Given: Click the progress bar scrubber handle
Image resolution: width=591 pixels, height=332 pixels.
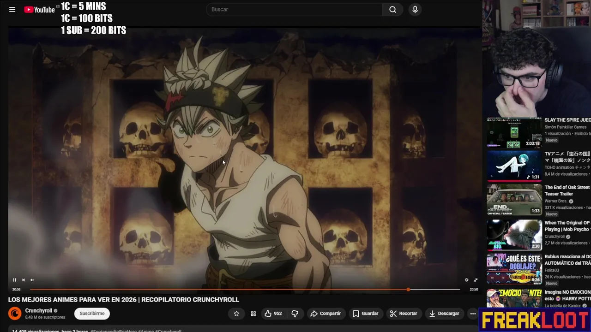Looking at the screenshot, I should 408,290.
